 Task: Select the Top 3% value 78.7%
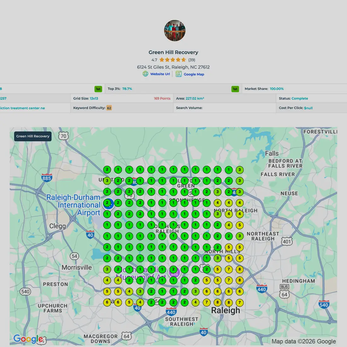point(127,89)
